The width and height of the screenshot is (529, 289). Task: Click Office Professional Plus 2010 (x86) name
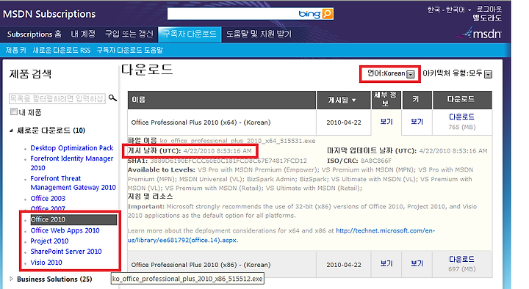click(201, 265)
